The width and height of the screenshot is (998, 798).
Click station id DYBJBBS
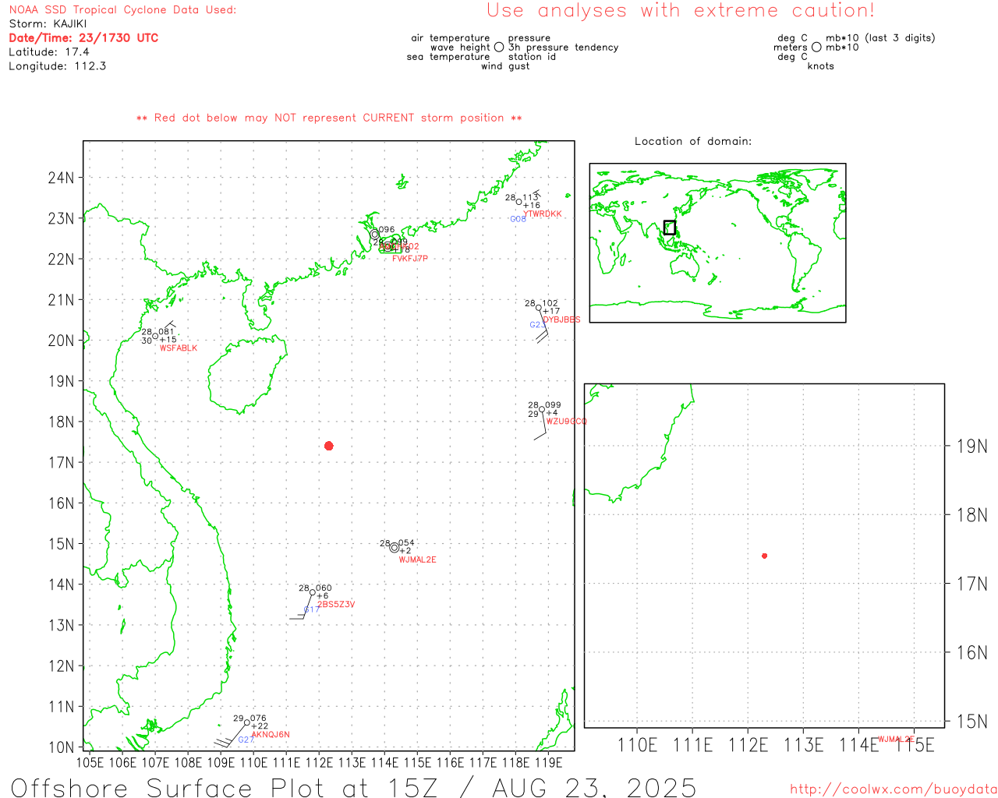pyautogui.click(x=562, y=320)
